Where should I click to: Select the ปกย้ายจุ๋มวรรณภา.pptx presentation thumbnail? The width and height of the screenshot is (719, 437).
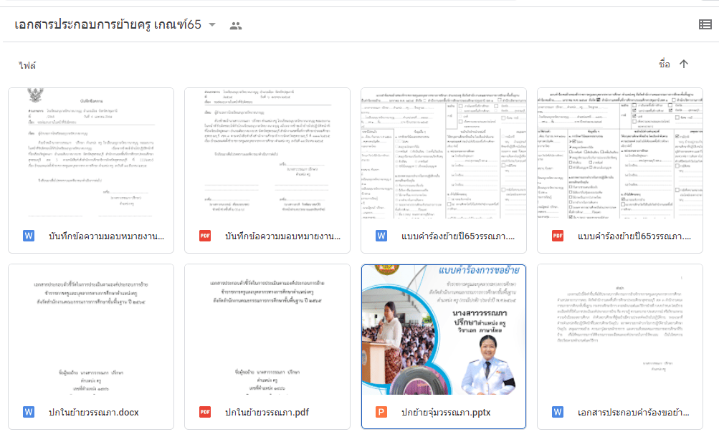click(x=444, y=330)
